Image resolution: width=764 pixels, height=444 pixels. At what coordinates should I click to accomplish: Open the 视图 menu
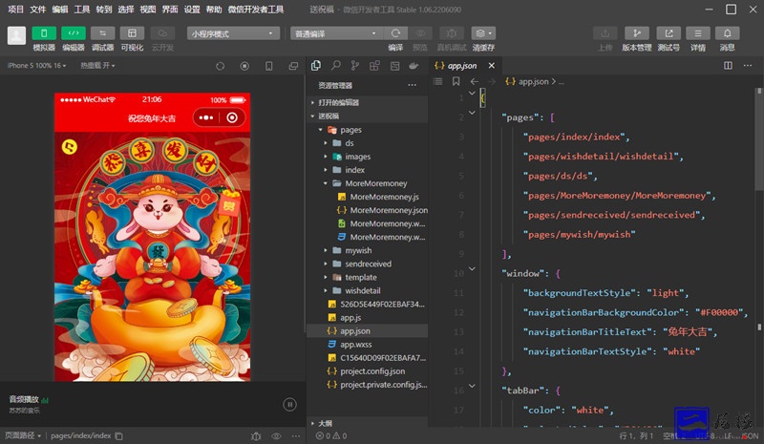(x=148, y=10)
